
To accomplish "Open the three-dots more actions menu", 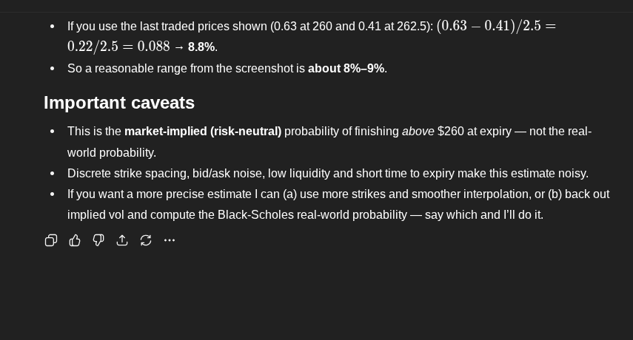I will click(x=170, y=240).
